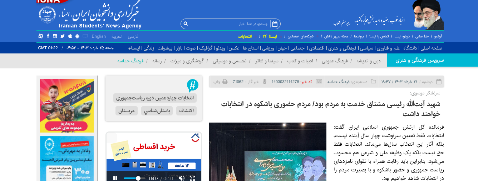Open the Iranfun shark ad banner
This screenshot has height=181, width=478.
(x=67, y=106)
